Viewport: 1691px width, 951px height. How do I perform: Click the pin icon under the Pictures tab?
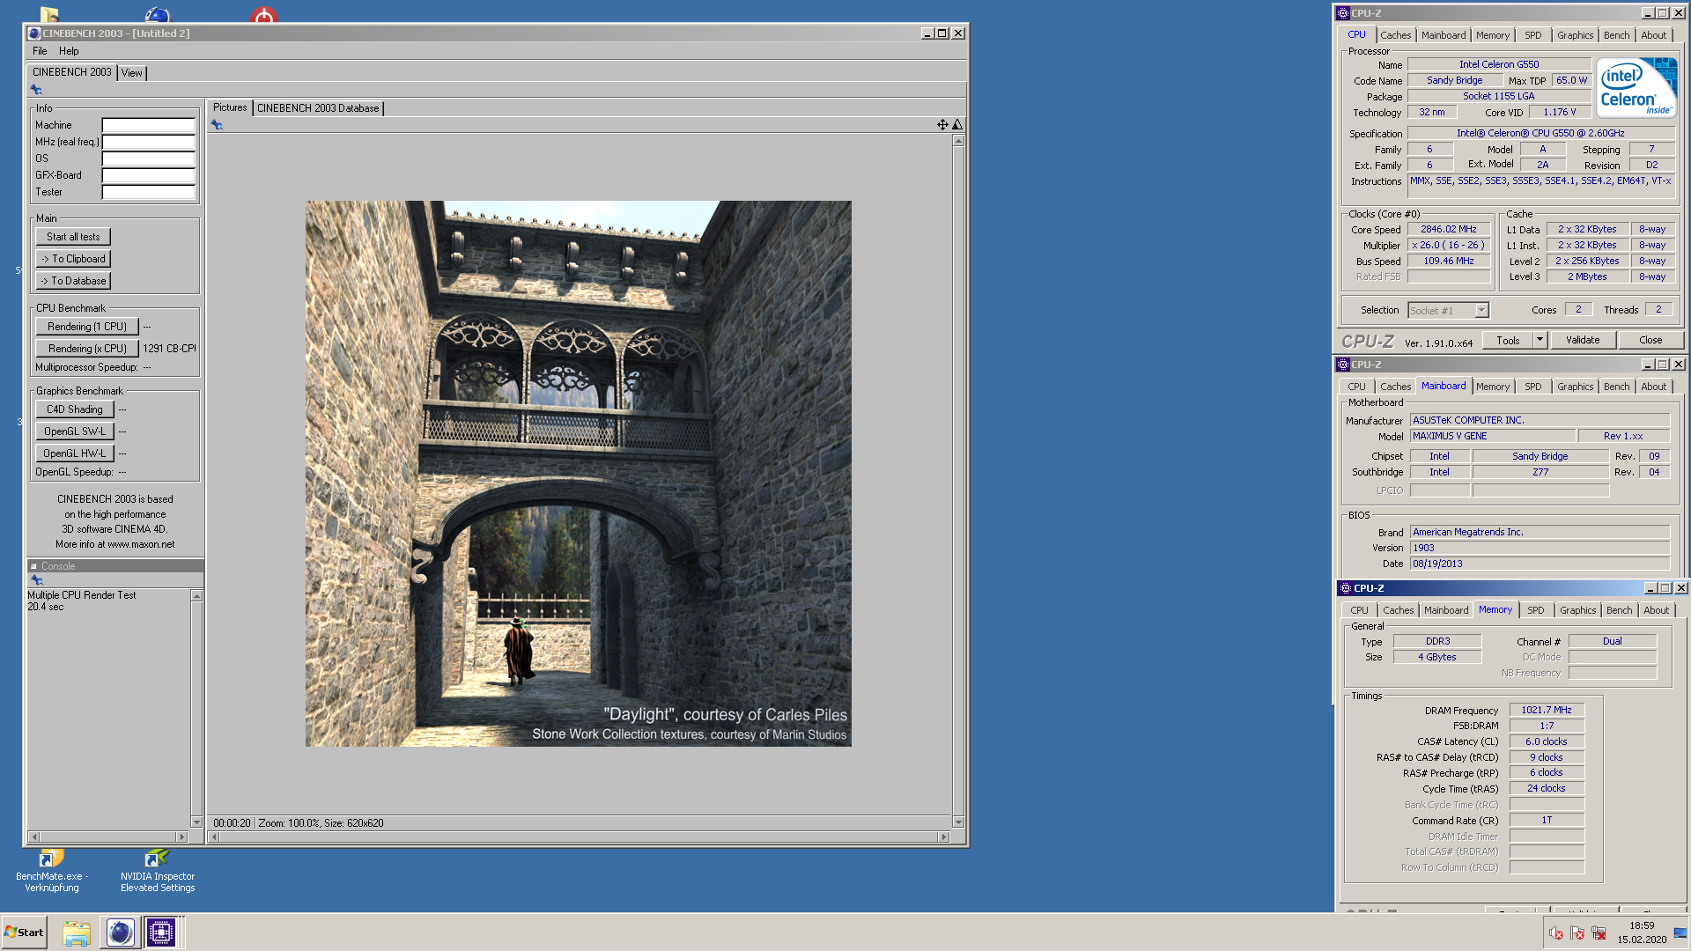point(217,125)
